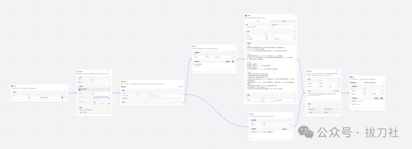Turn off streaming output in upper message node
Viewport: 412px width, 149px height.
233,62
